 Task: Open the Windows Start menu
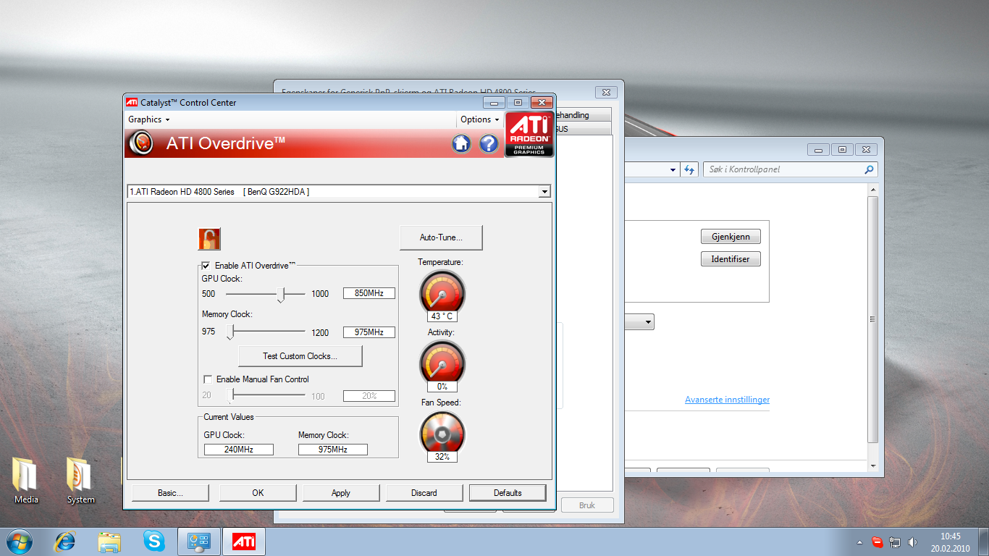pos(19,541)
